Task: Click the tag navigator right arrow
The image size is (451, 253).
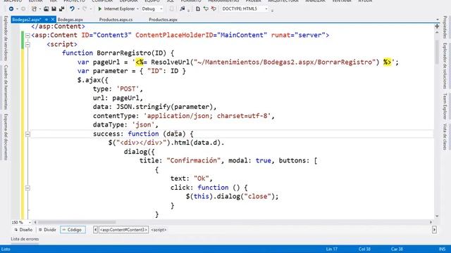Action: point(434,230)
